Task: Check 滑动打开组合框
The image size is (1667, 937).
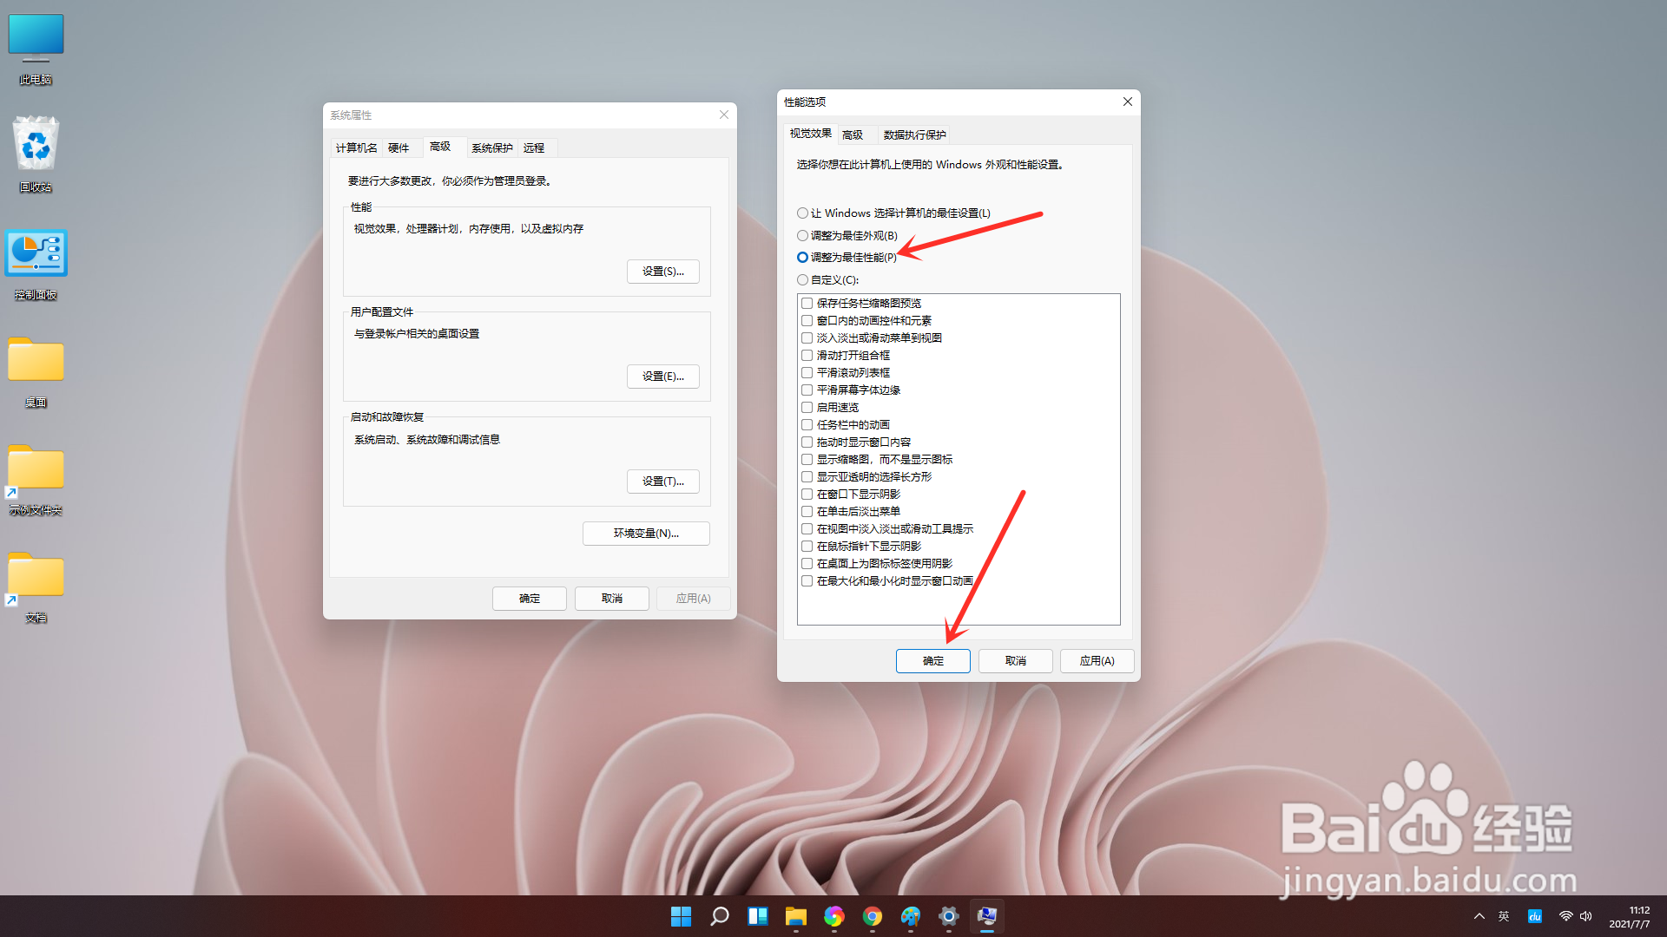Action: pos(807,356)
